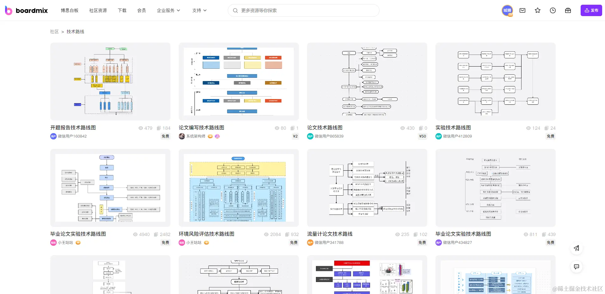The height and width of the screenshot is (294, 605).
Task: Click the crown badge next to 系统架构师
Action: pyautogui.click(x=210, y=136)
